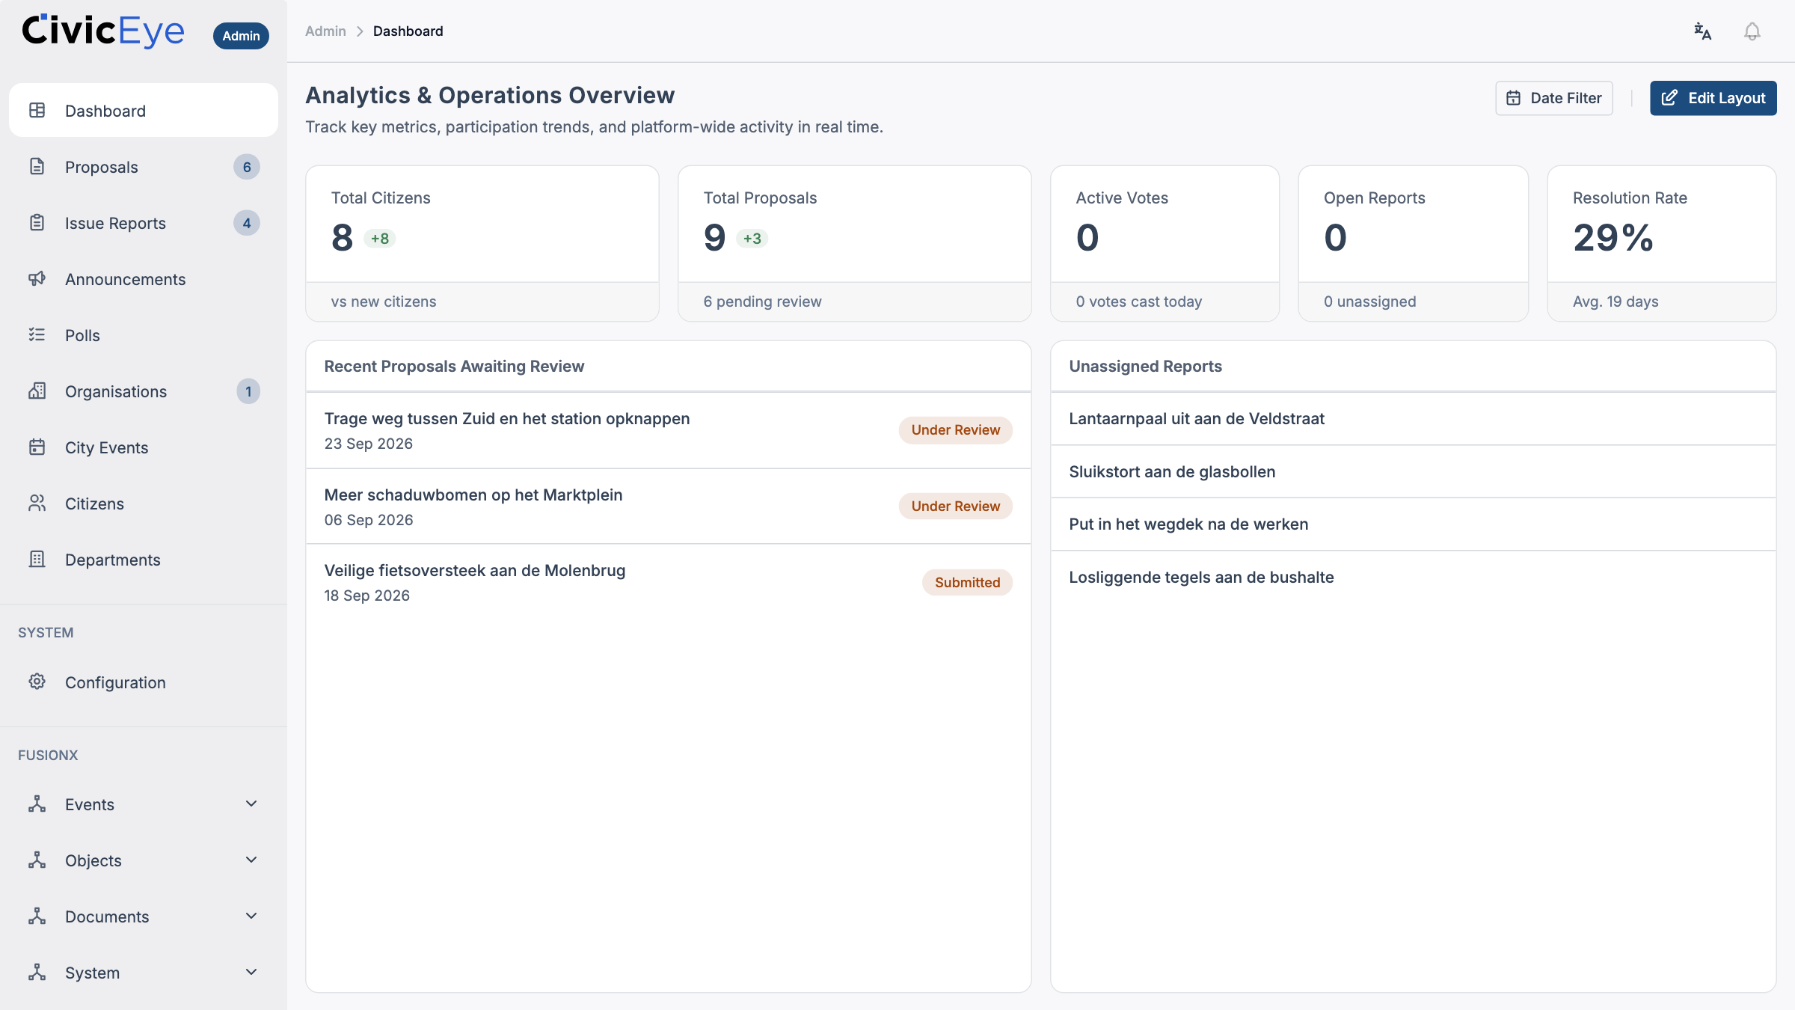Click the Polls checklist icon
Image resolution: width=1795 pixels, height=1010 pixels.
click(37, 335)
